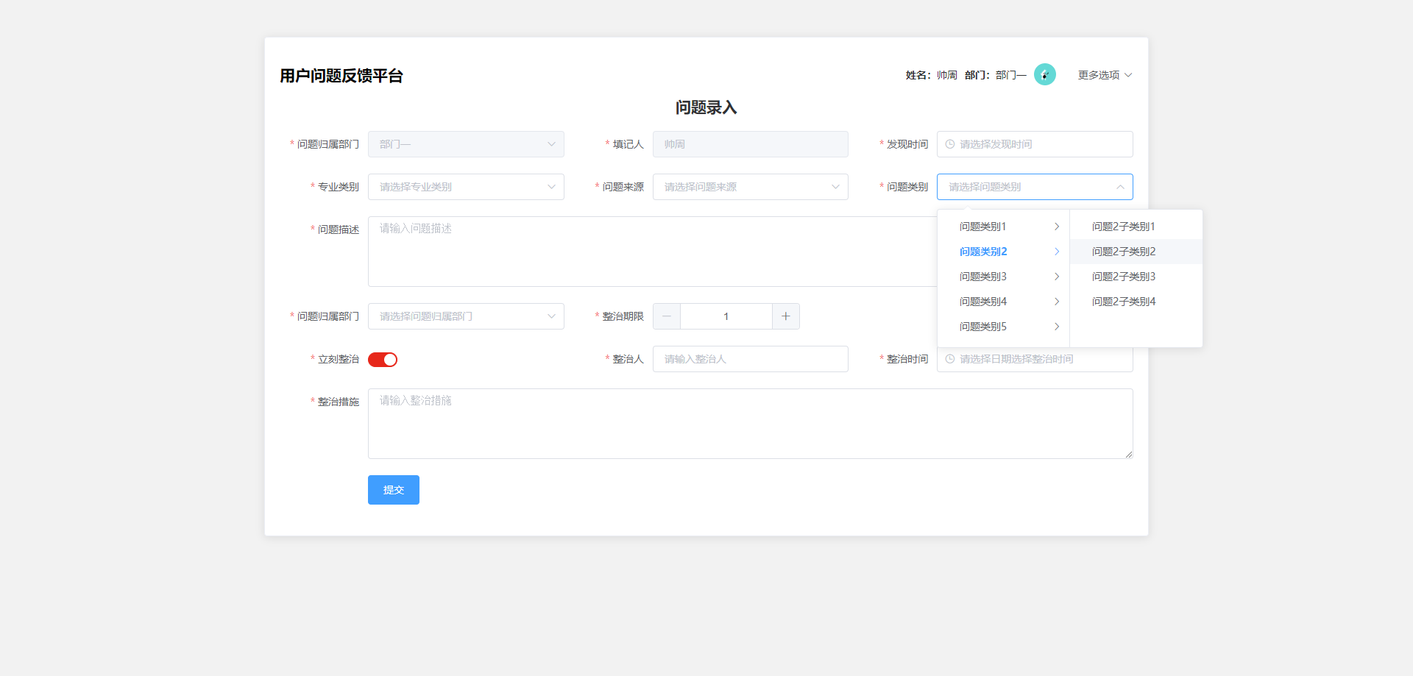1413x676 pixels.
Task: Click the clock icon in 整治时间 field
Action: coord(949,359)
